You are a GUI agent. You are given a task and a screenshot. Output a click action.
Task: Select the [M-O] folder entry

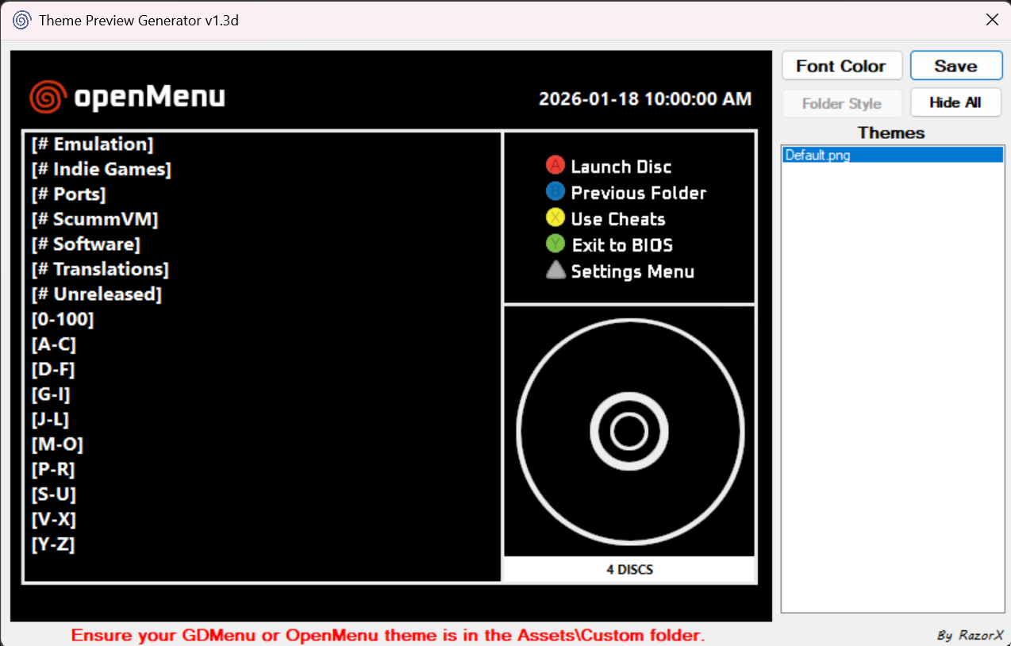click(x=57, y=444)
